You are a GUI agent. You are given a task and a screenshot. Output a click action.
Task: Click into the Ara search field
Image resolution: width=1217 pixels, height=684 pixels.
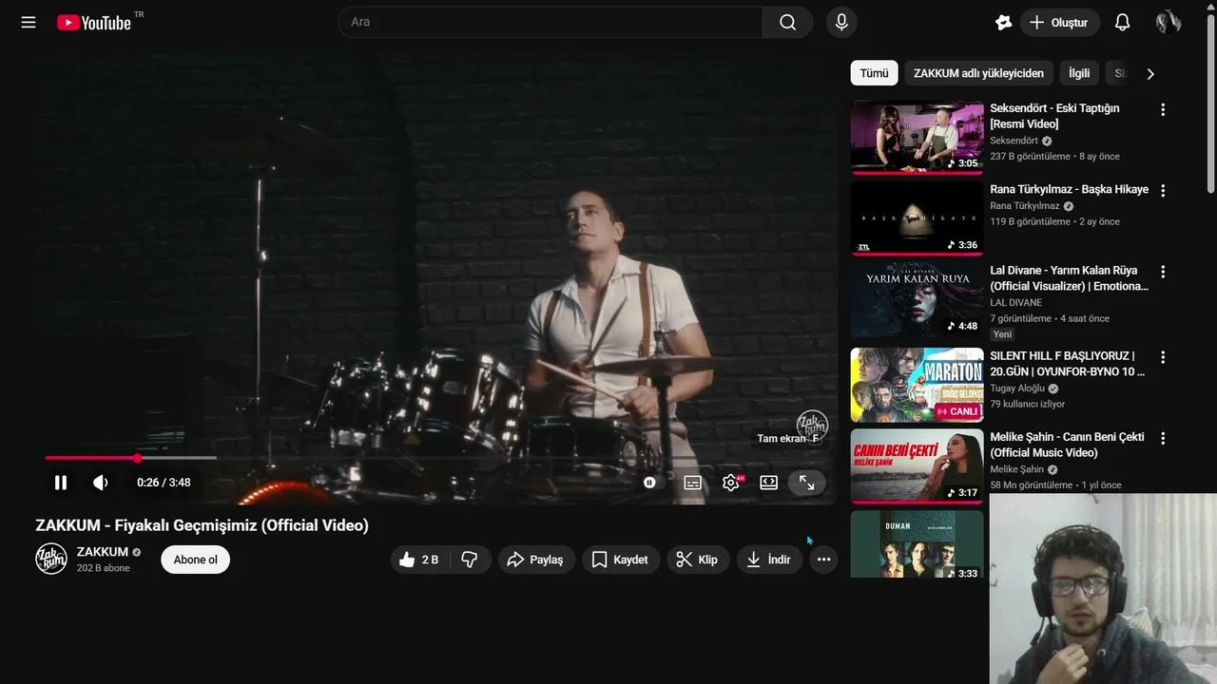[551, 22]
